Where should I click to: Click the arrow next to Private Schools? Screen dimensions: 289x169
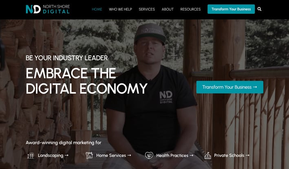pos(247,156)
